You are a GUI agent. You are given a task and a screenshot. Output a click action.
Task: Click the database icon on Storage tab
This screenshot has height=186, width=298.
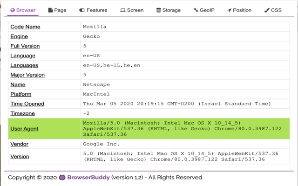(x=158, y=10)
